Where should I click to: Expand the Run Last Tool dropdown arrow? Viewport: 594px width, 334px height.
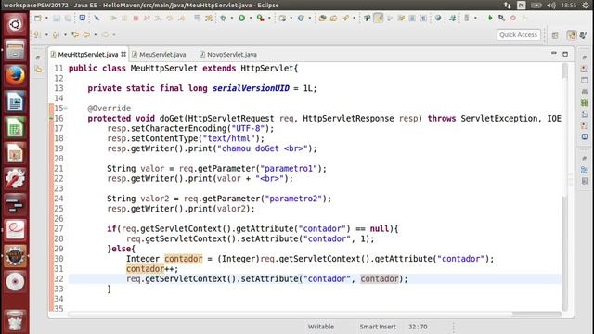[x=269, y=18]
